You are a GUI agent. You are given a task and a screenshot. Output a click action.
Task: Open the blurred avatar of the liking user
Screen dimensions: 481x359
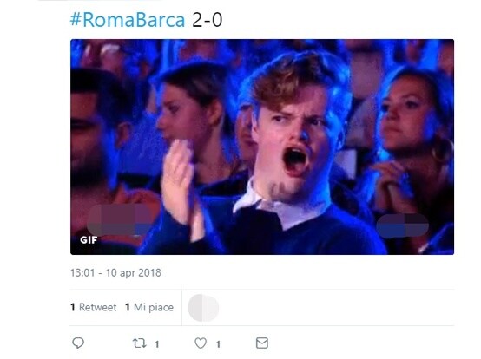pyautogui.click(x=203, y=308)
